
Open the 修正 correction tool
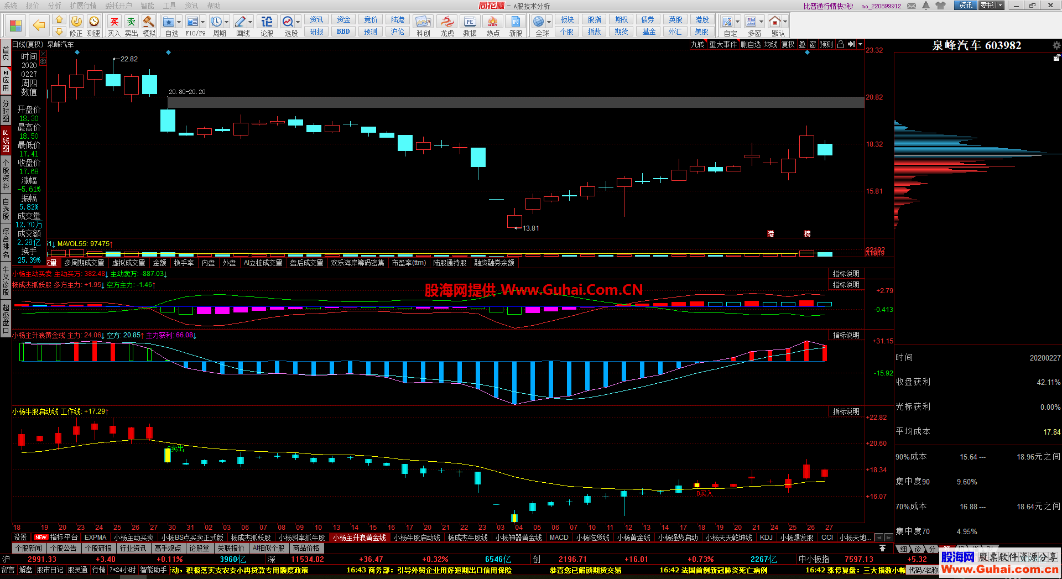(76, 22)
